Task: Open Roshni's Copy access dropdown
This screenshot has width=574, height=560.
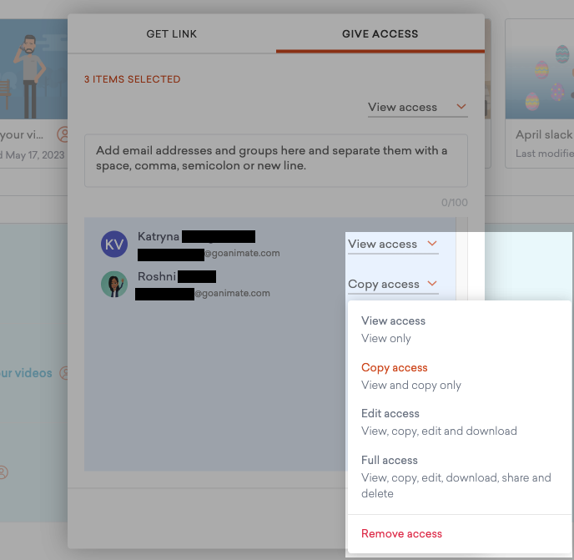Action: click(393, 285)
